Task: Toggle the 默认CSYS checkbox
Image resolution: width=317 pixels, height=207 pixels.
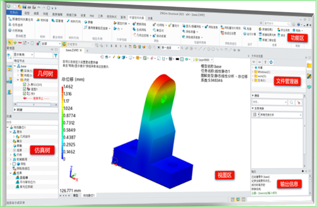Action: tap(25, 85)
